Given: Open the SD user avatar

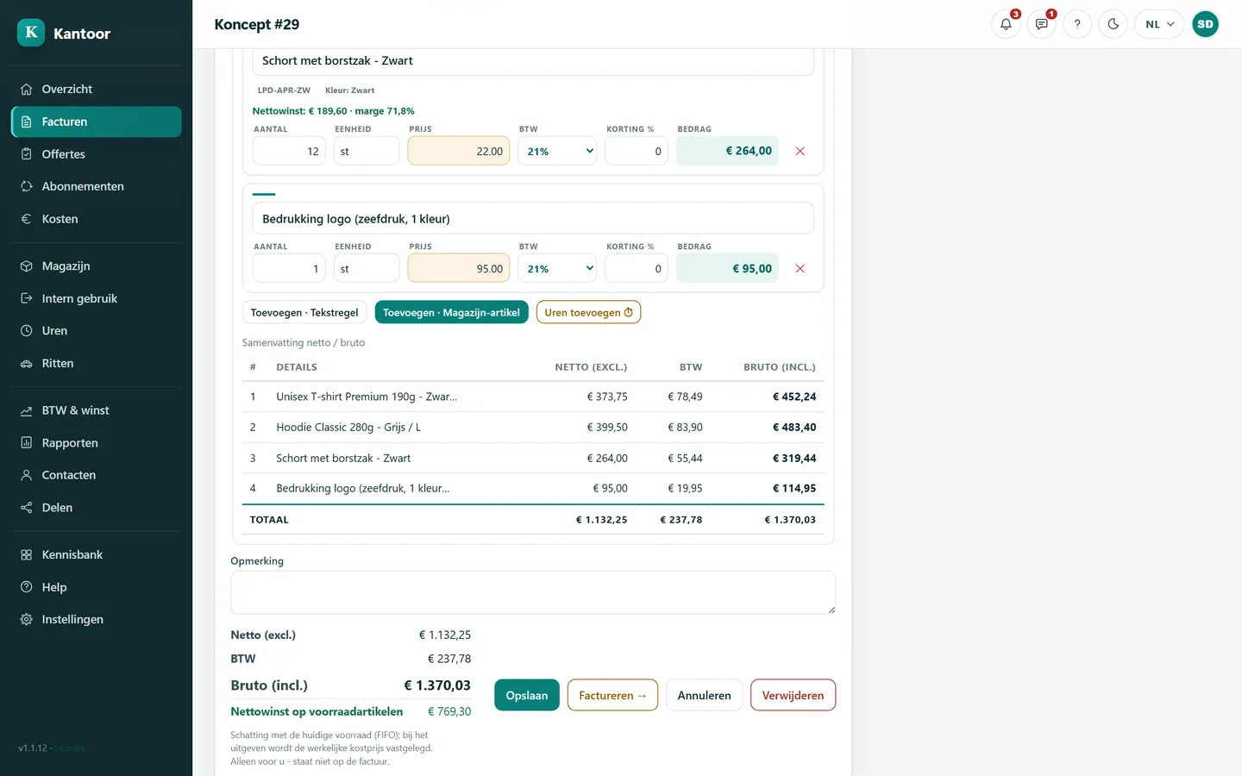Looking at the screenshot, I should (1205, 24).
